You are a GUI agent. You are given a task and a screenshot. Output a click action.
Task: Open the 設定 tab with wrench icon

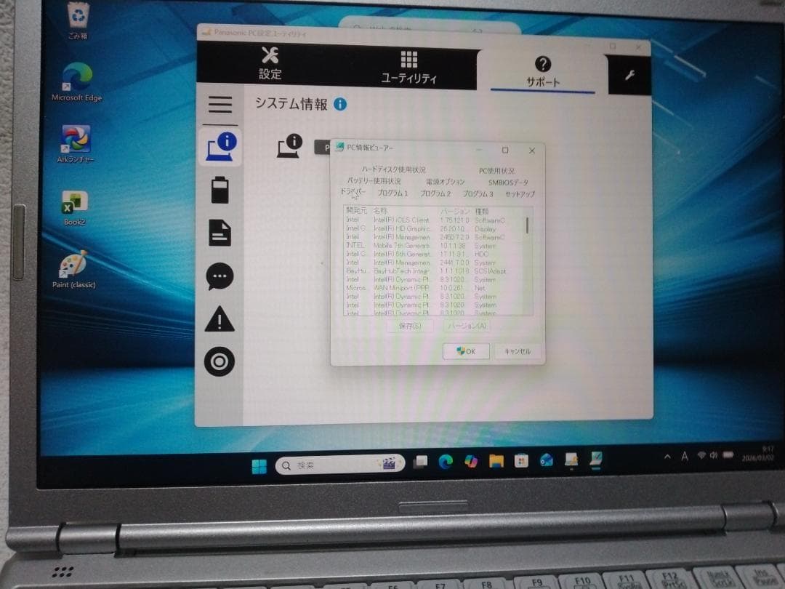point(270,63)
